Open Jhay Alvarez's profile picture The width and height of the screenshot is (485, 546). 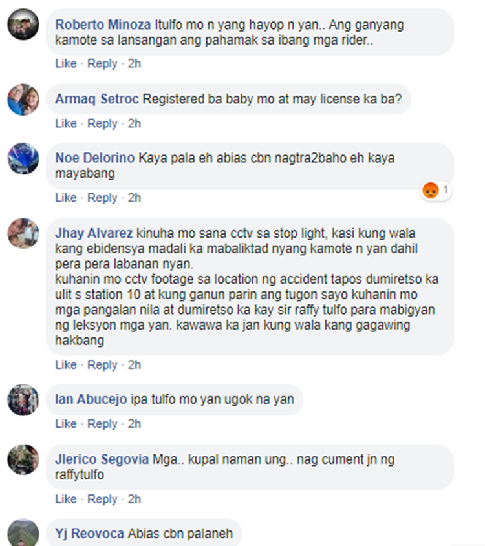pyautogui.click(x=23, y=234)
